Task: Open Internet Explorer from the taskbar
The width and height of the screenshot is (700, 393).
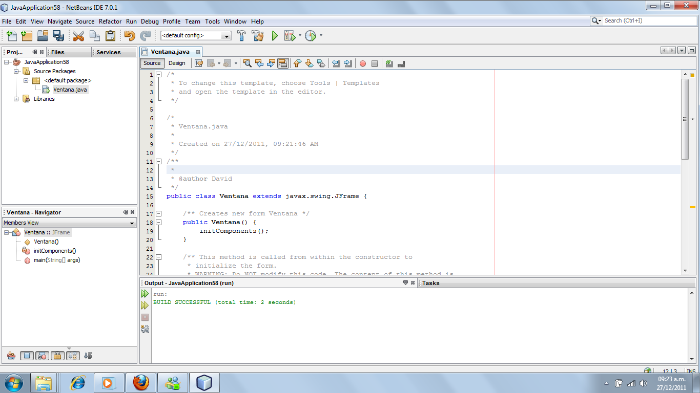Action: click(x=77, y=383)
